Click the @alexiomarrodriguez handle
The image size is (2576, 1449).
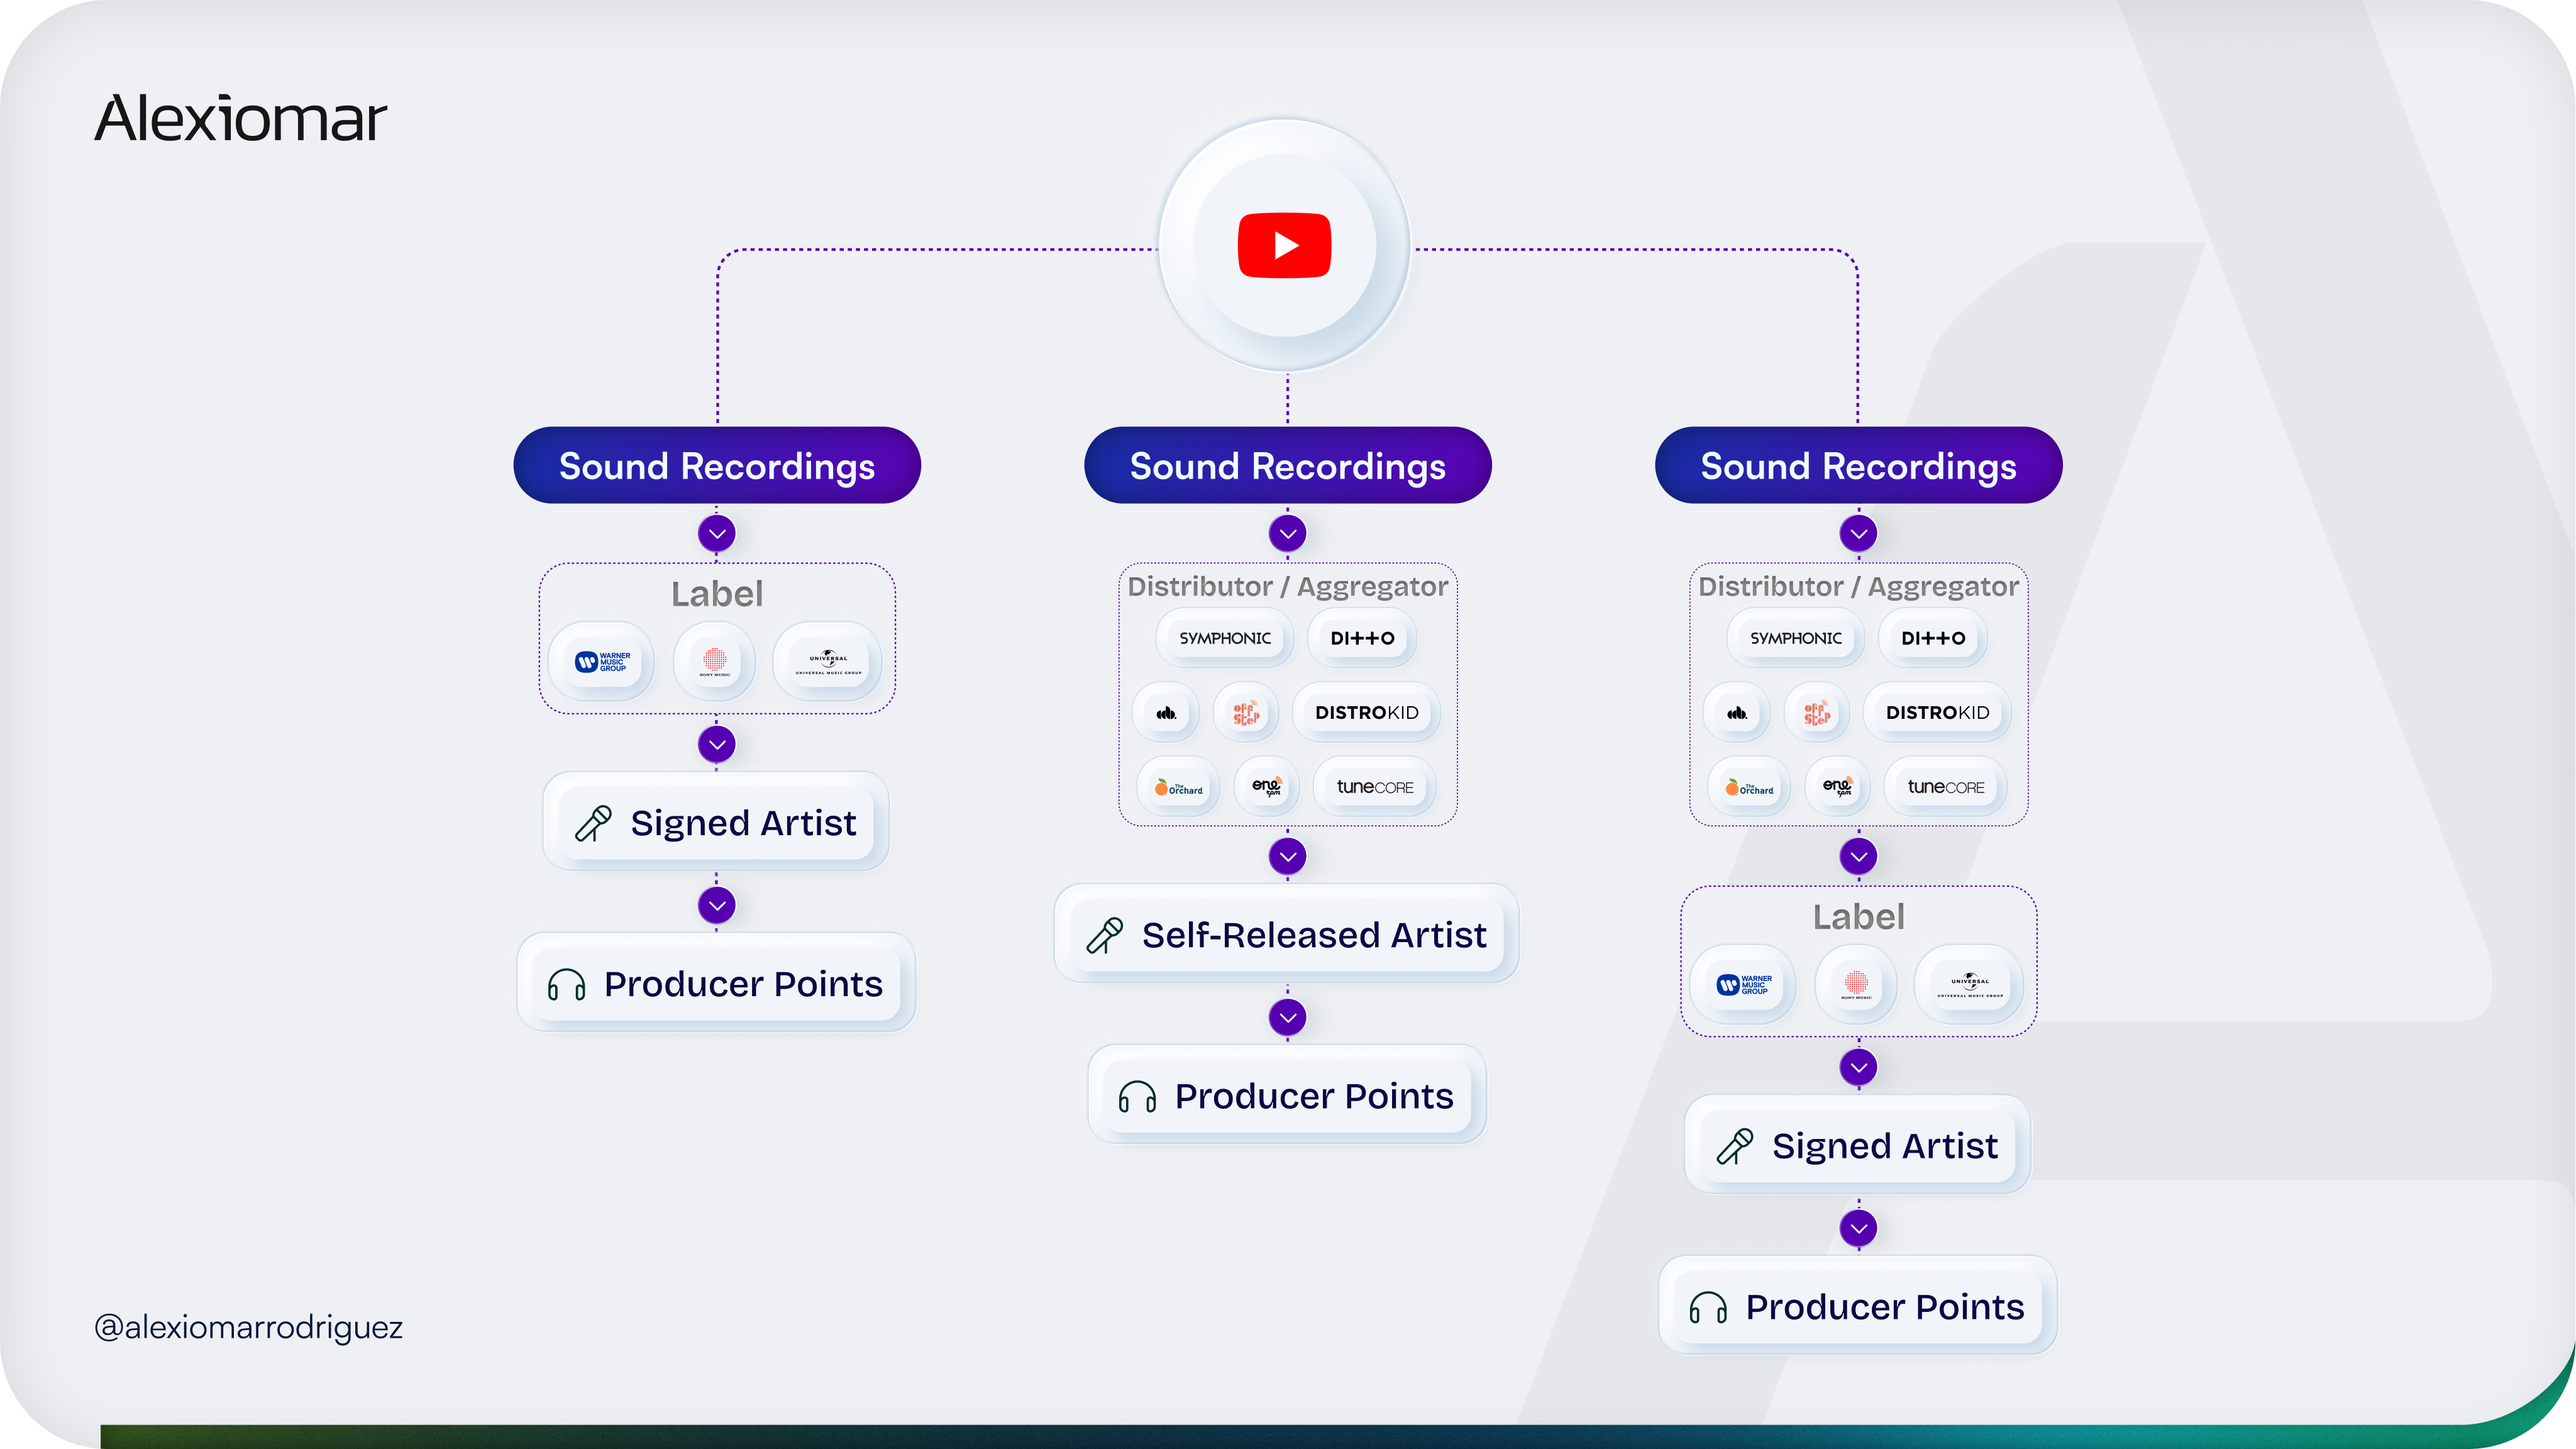tap(248, 1327)
